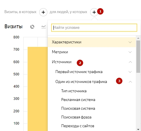
Task: Click the plus button after 'Визиты, в которых'
Action: point(43,12)
